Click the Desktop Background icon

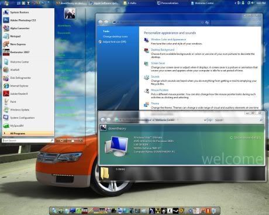pos(146,50)
